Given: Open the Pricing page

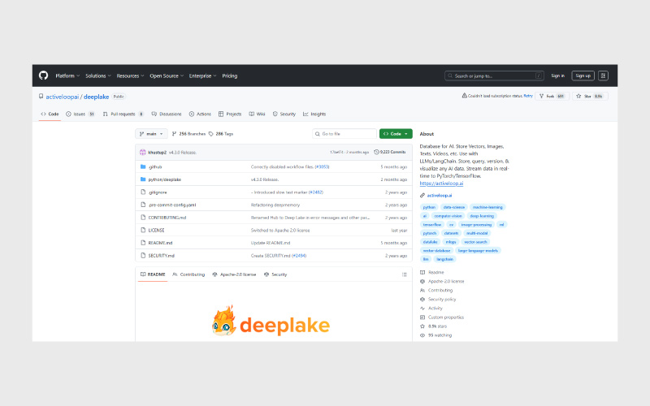Looking at the screenshot, I should [230, 76].
